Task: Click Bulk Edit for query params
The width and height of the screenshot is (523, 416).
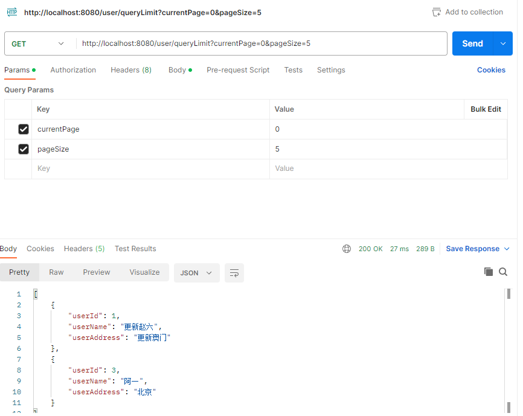Action: click(486, 109)
